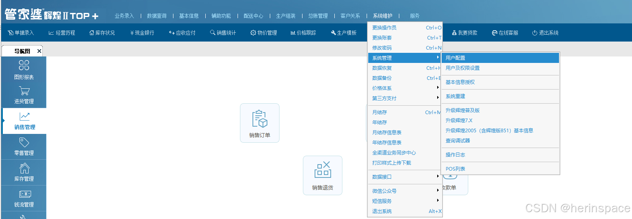
Task: Open 全渠道业务同步中心 menu entry
Action: pyautogui.click(x=405, y=152)
